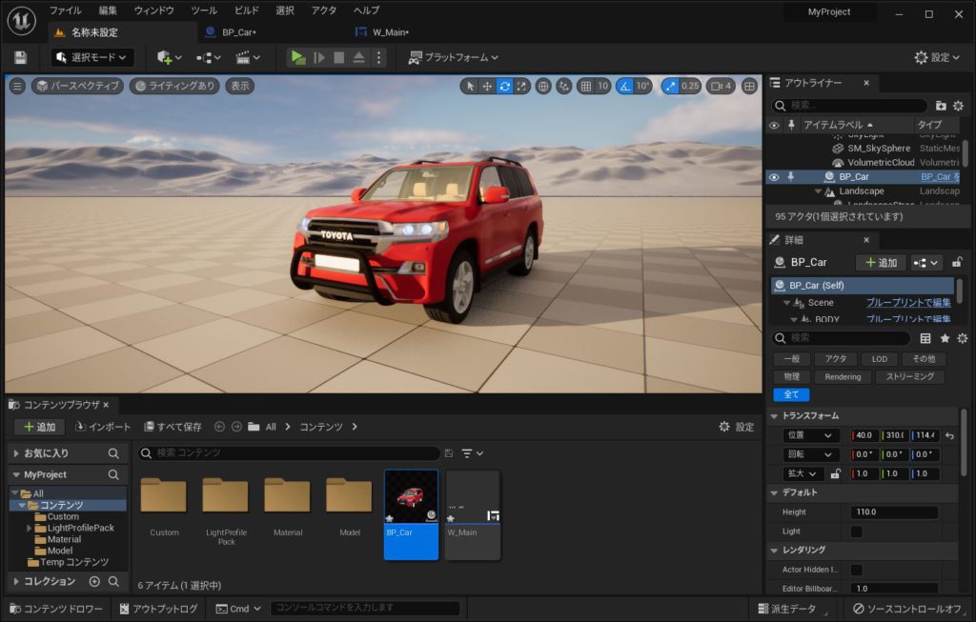Open the cinematics clapperboard menu
This screenshot has width=976, height=622.
(248, 57)
